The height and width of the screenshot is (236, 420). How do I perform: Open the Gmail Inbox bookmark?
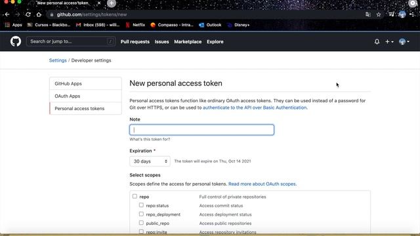pyautogui.click(x=98, y=25)
